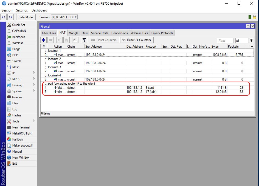259x186 pixels.
Task: Switch to Raw tab
Action: (x=85, y=33)
